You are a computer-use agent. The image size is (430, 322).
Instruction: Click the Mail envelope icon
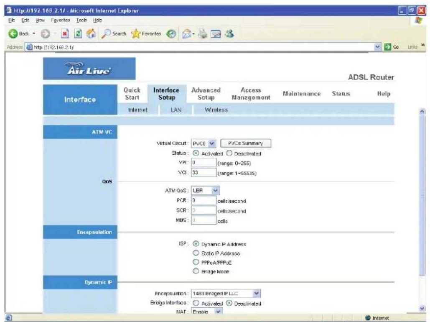point(186,34)
